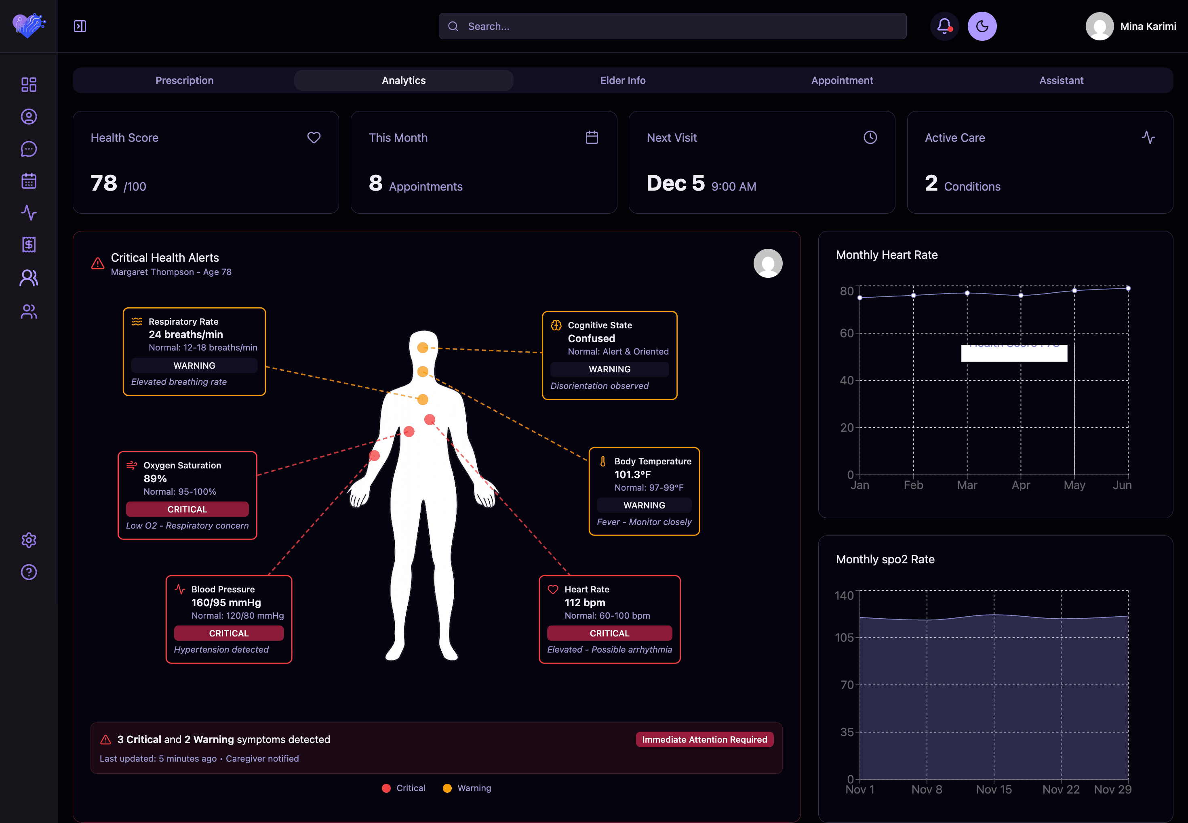Click Mina Karimi profile avatar
This screenshot has height=823, width=1188.
[x=1099, y=26]
